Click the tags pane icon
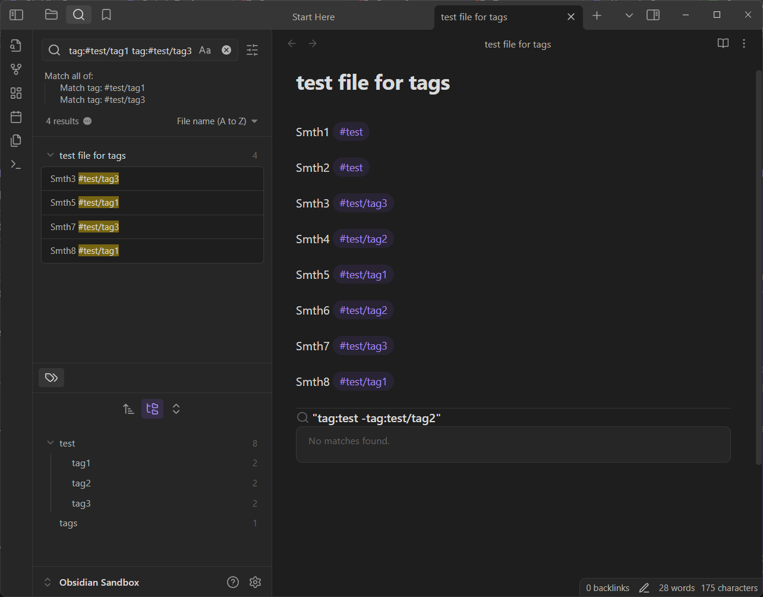Image resolution: width=763 pixels, height=597 pixels. (x=51, y=378)
